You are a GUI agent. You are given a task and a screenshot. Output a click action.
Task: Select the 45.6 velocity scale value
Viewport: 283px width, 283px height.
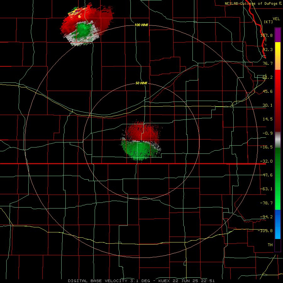(268, 91)
